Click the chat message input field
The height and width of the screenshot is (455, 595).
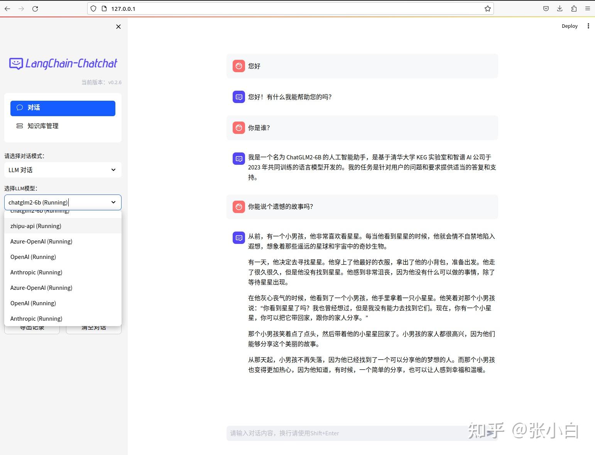click(362, 433)
